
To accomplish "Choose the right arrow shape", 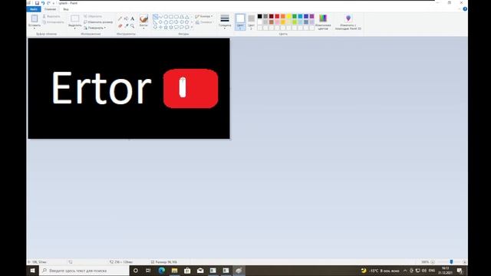I will click(x=176, y=22).
